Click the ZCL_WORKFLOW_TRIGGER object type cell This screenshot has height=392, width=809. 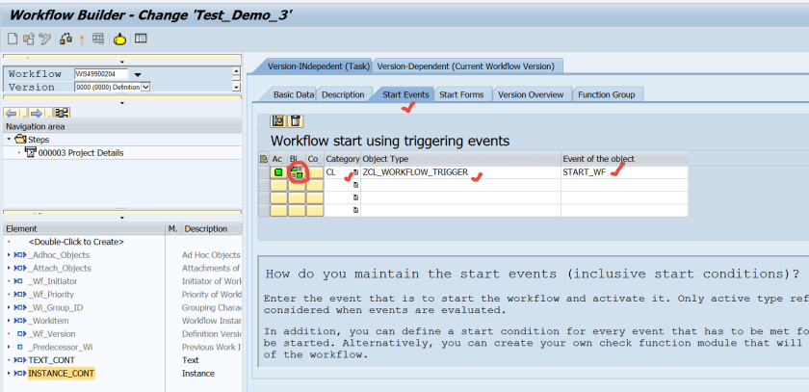460,172
